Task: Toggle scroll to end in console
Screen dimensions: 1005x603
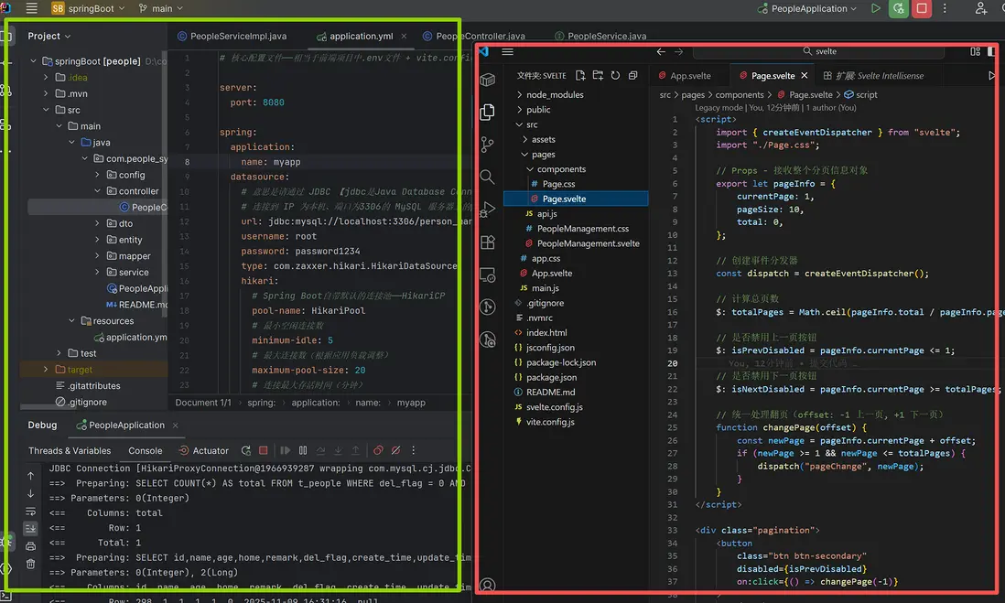Action: pos(30,528)
